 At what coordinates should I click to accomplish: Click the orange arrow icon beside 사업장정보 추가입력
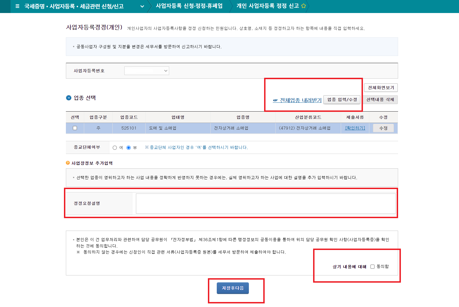[68, 163]
